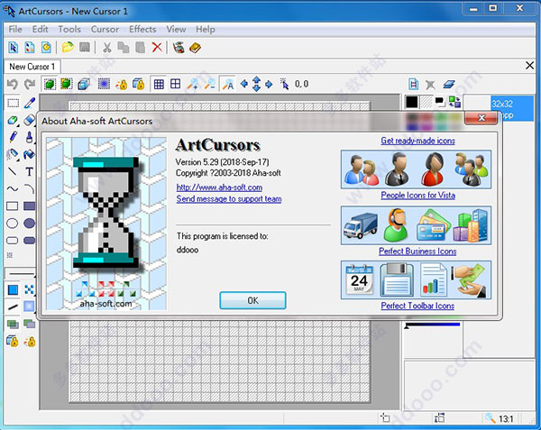Follow the Get ready-made icons link
Screen dimensions: 541x430
[417, 141]
